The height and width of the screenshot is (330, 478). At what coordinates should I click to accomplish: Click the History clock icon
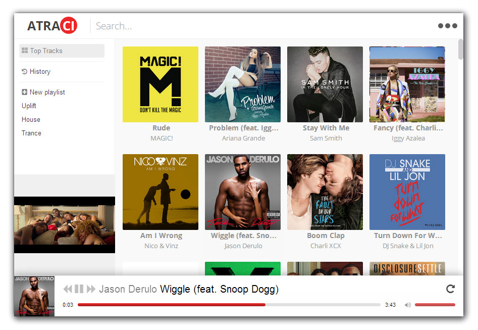pos(24,72)
